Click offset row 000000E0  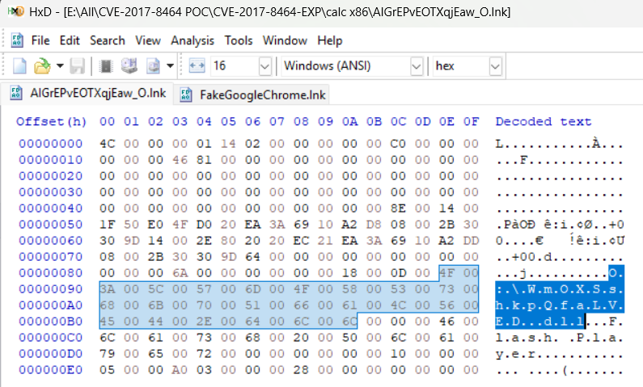coord(50,370)
